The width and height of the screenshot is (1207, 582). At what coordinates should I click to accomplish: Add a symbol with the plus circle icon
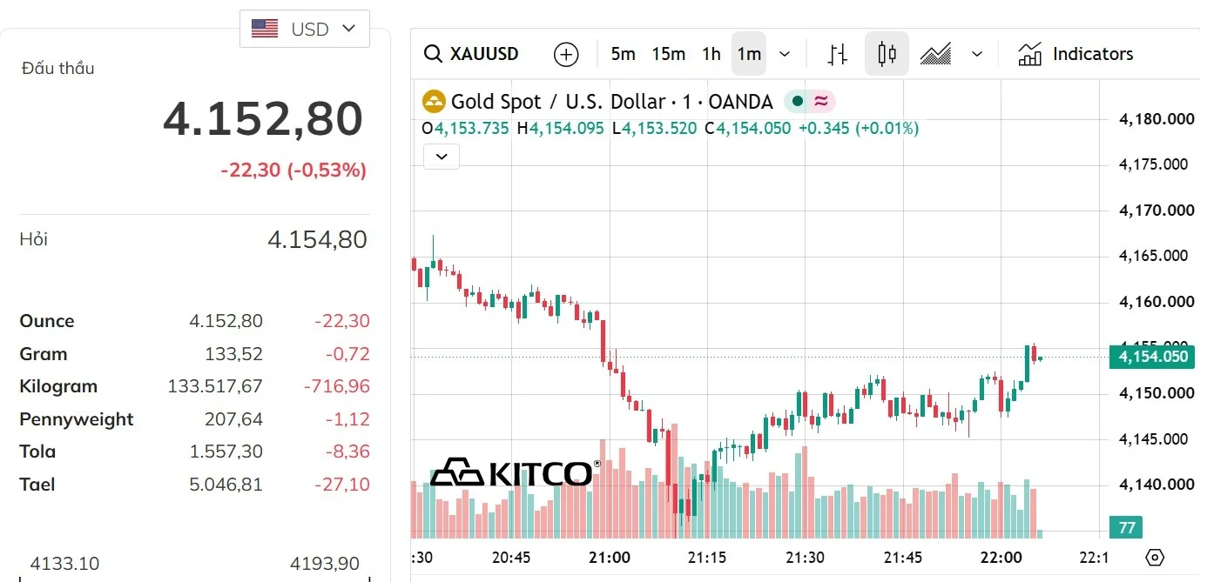[x=566, y=54]
